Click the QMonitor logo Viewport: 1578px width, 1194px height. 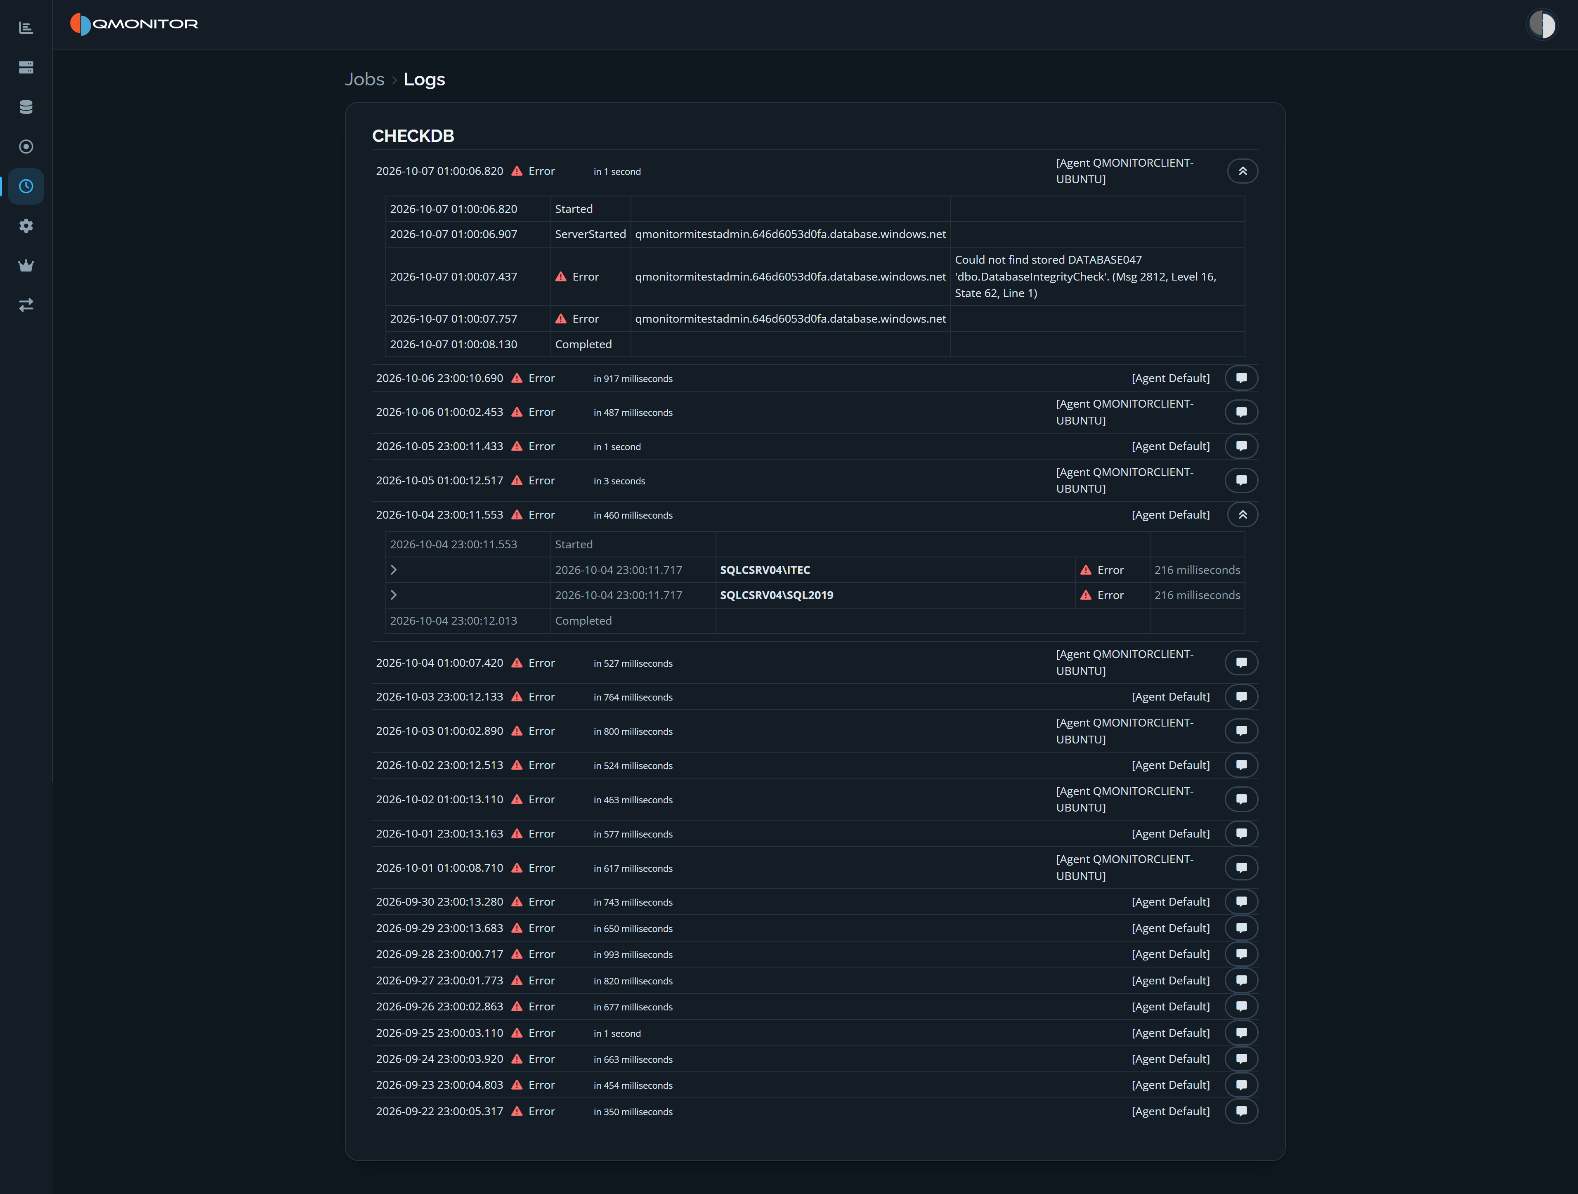click(134, 24)
